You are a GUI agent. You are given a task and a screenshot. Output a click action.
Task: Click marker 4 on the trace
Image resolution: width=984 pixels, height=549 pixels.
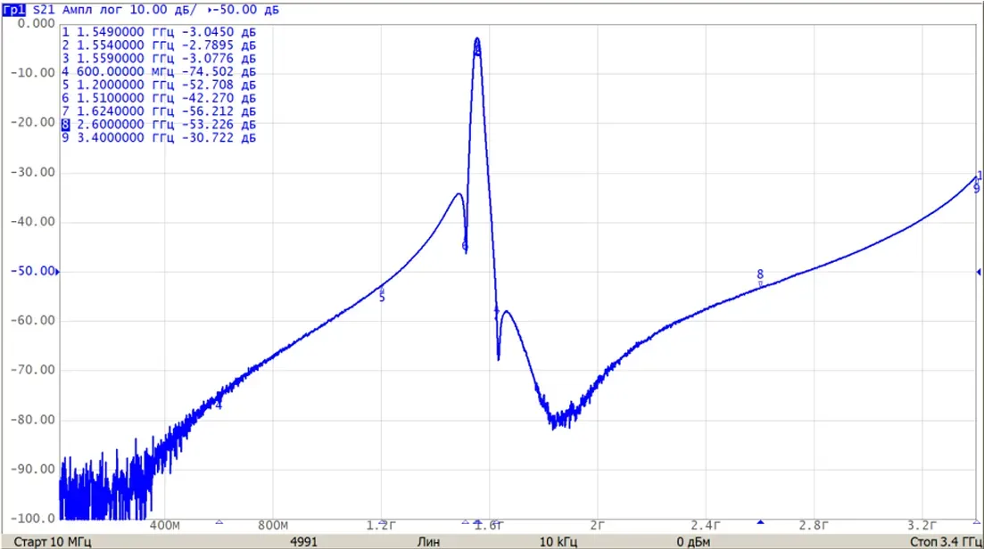pos(219,405)
